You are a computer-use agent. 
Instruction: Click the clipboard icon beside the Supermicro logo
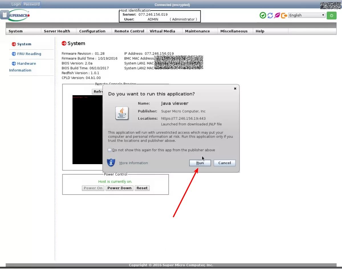point(4,14)
